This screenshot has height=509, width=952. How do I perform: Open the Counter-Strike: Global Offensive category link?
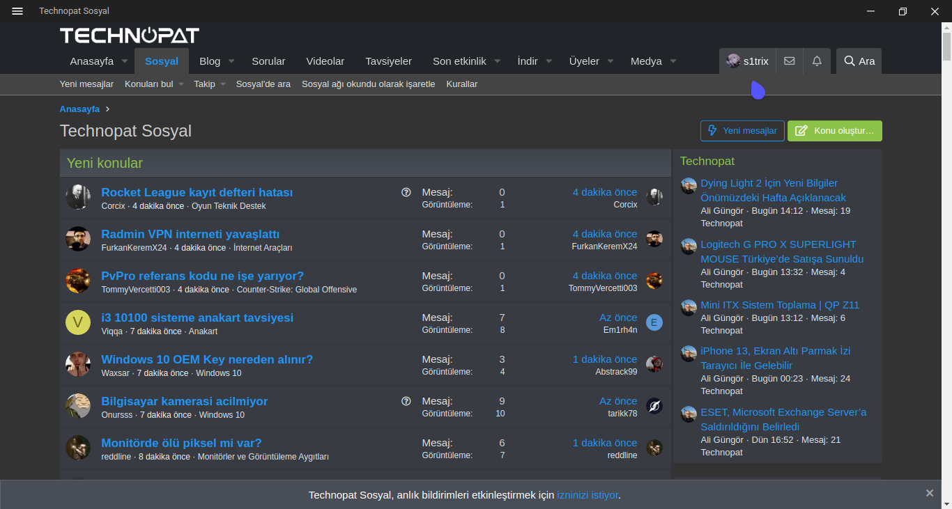click(x=297, y=290)
